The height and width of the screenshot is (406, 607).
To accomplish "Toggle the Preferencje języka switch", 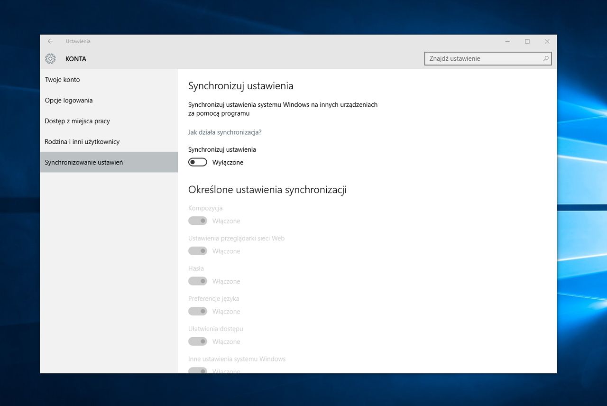I will (198, 311).
